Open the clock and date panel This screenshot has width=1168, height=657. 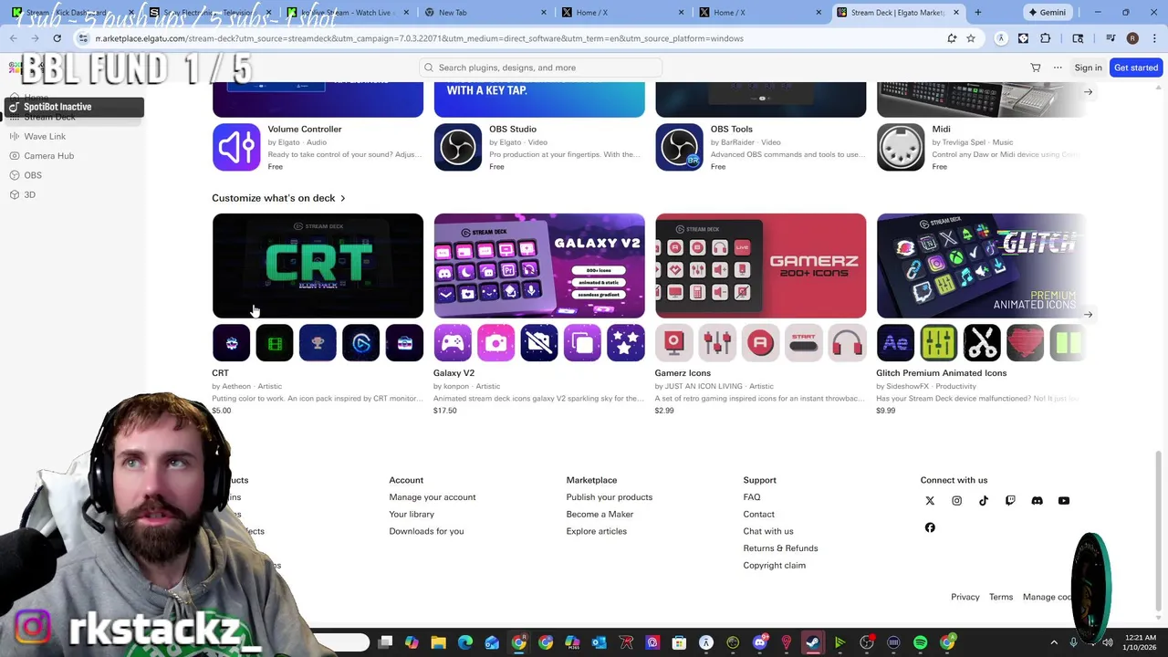click(1141, 643)
